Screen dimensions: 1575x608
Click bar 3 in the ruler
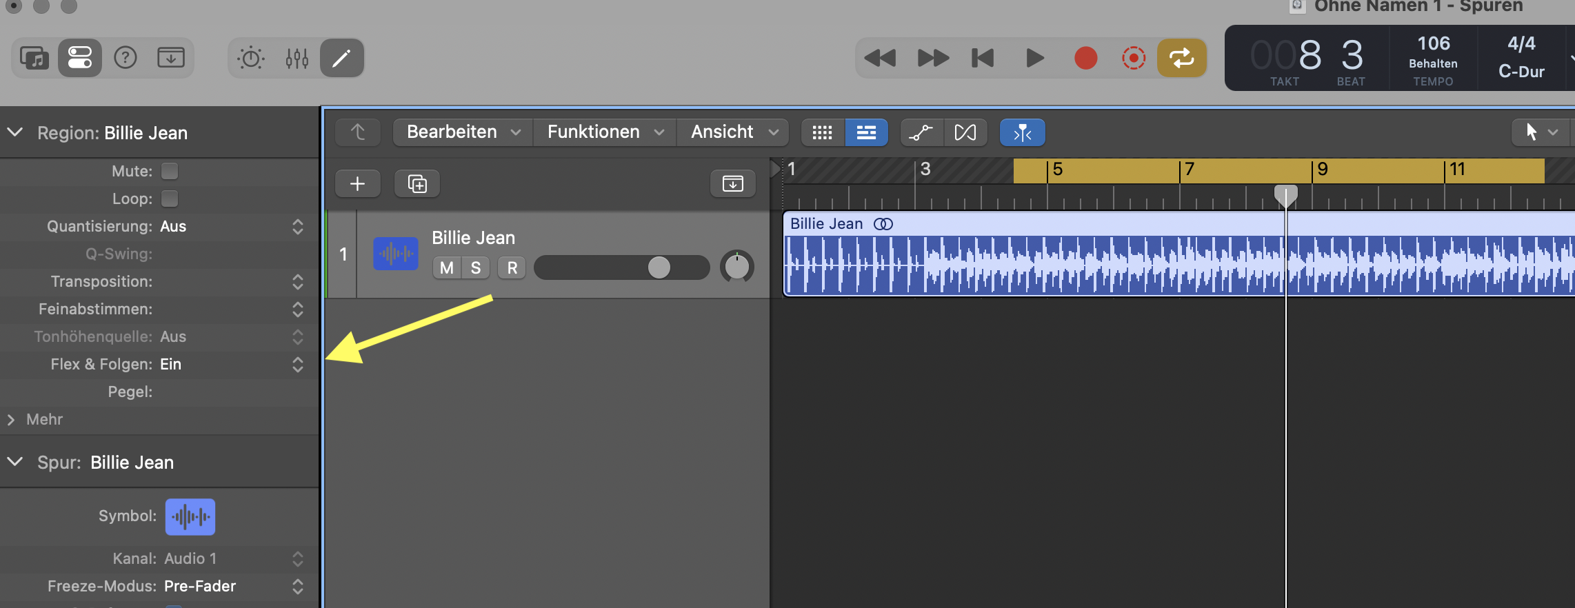(x=925, y=170)
